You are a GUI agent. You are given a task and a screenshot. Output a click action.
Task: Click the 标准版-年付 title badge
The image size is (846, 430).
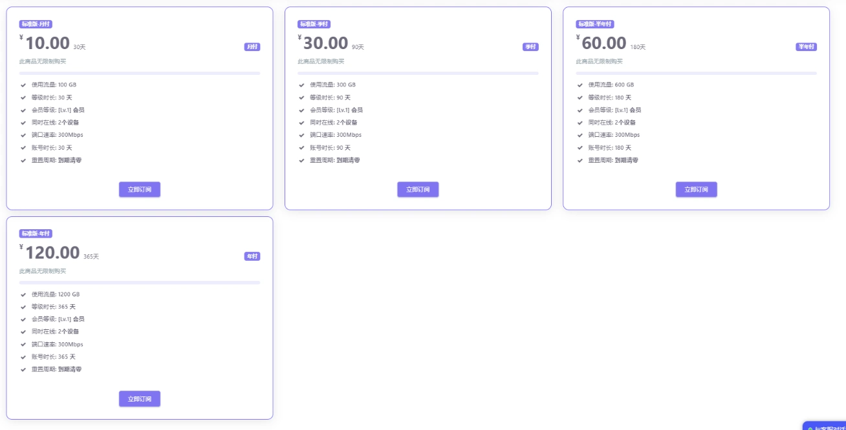click(36, 233)
